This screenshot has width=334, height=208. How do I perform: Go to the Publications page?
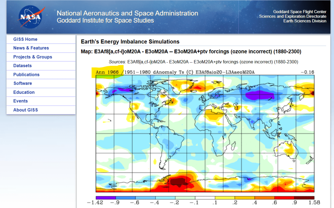click(26, 74)
